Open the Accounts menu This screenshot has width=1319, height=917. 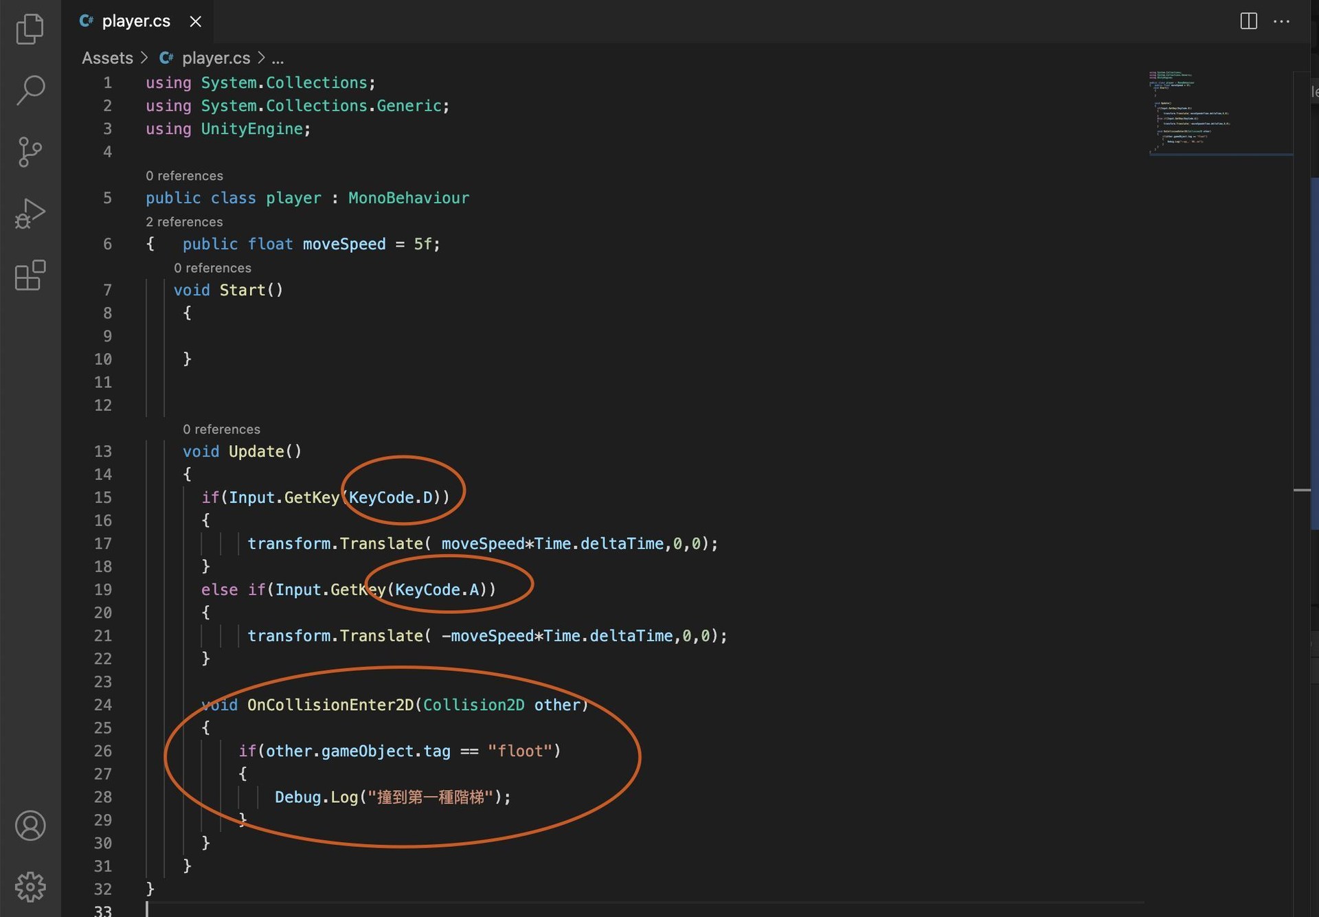(30, 825)
